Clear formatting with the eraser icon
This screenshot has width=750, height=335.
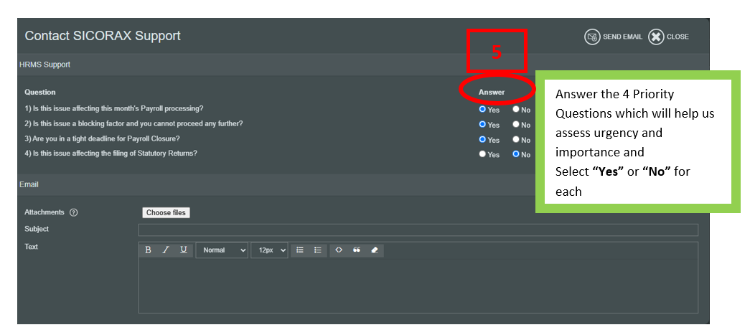374,250
